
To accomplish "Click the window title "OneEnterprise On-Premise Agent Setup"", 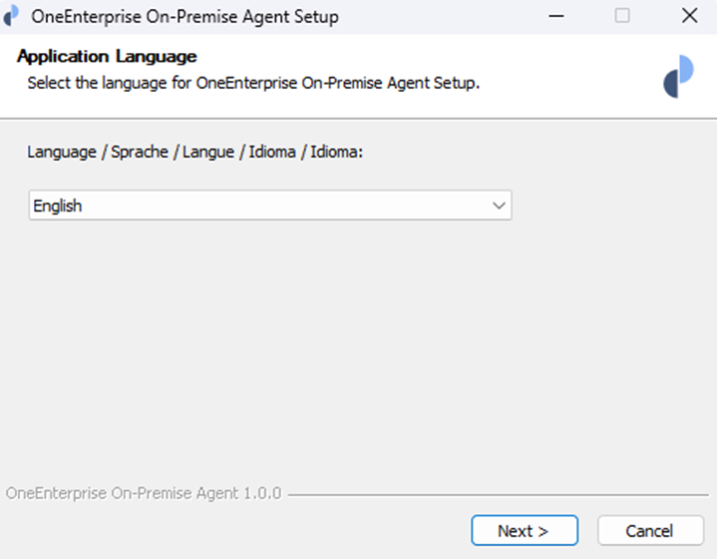I will point(185,17).
